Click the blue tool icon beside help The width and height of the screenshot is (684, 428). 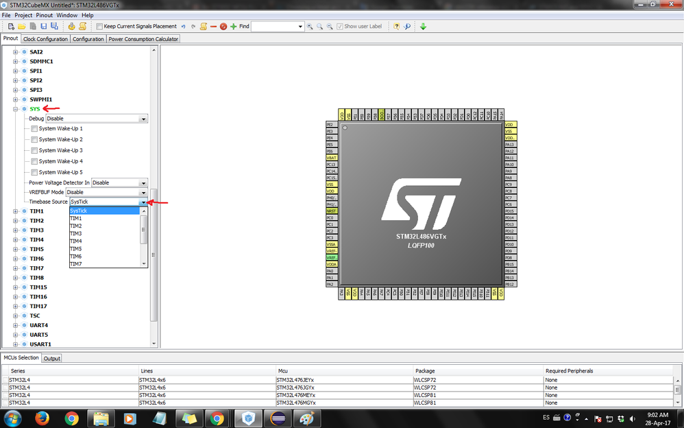click(x=407, y=26)
